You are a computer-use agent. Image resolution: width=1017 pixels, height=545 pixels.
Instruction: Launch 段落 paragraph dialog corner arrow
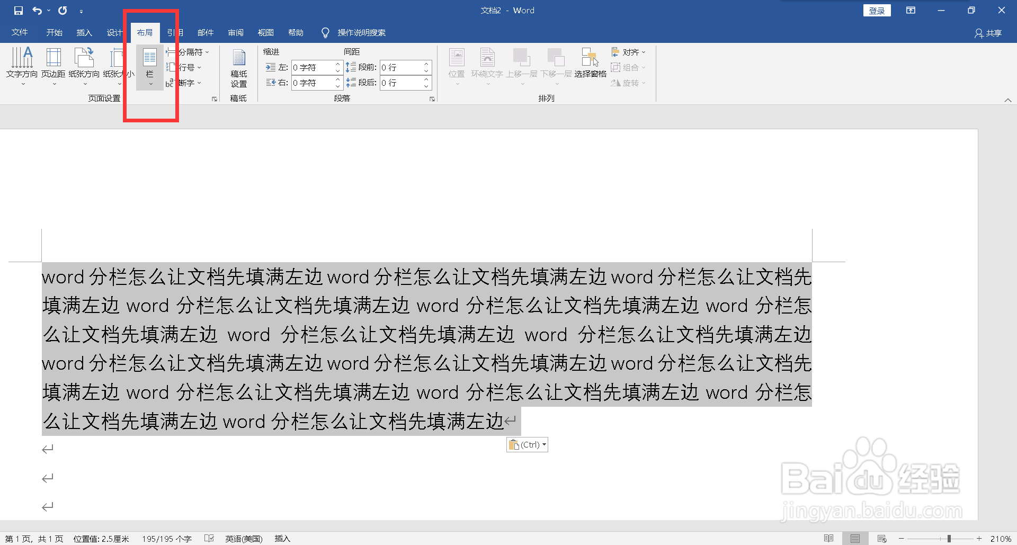point(432,99)
